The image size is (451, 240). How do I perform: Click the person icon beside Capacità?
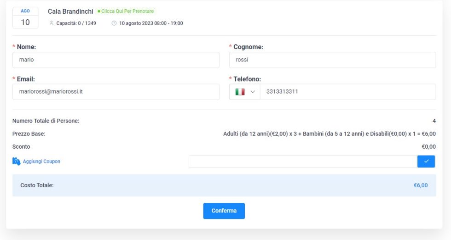click(x=52, y=23)
